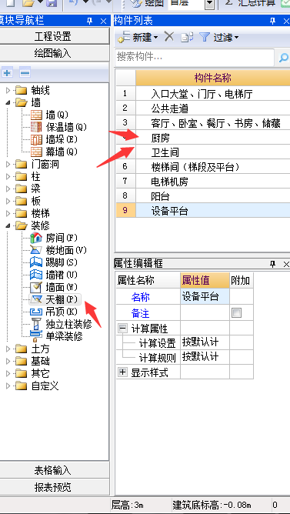Select the 单梁装修 icon
Image resolution: width=290 pixels, height=514 pixels.
[x=36, y=336]
